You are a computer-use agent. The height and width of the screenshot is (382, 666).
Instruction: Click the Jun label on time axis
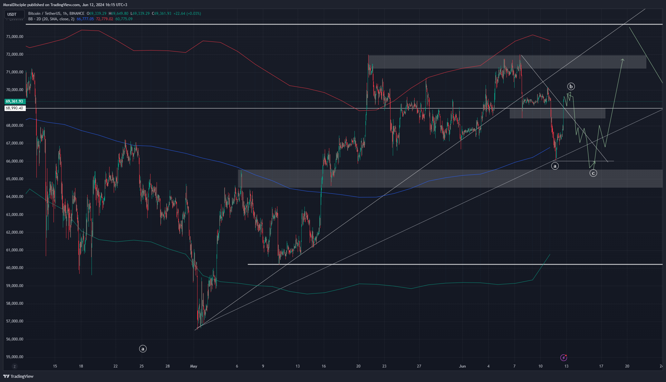(462, 366)
